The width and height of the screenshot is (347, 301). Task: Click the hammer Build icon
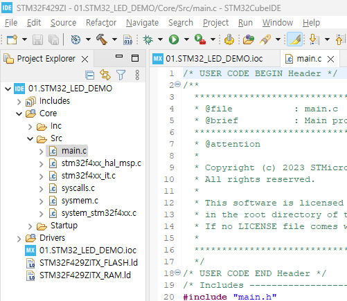pos(101,39)
